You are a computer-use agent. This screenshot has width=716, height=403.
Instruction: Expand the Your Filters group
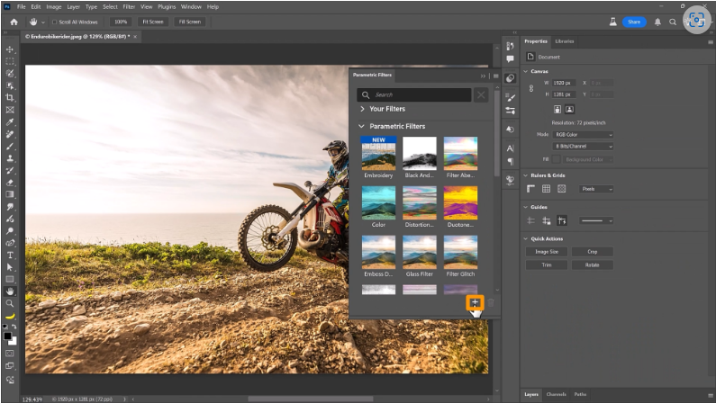[x=362, y=109]
